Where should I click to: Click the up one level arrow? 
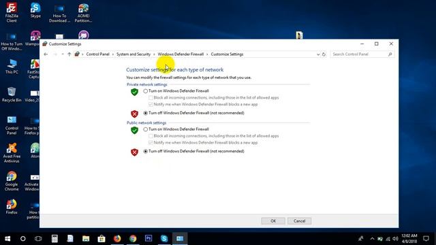coord(69,54)
